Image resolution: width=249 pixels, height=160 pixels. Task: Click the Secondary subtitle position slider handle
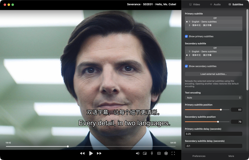pyautogui.click(x=218, y=122)
